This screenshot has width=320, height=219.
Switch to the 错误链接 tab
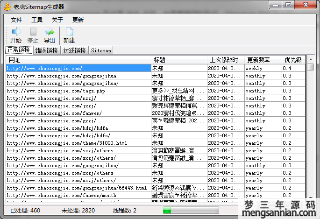click(x=47, y=50)
